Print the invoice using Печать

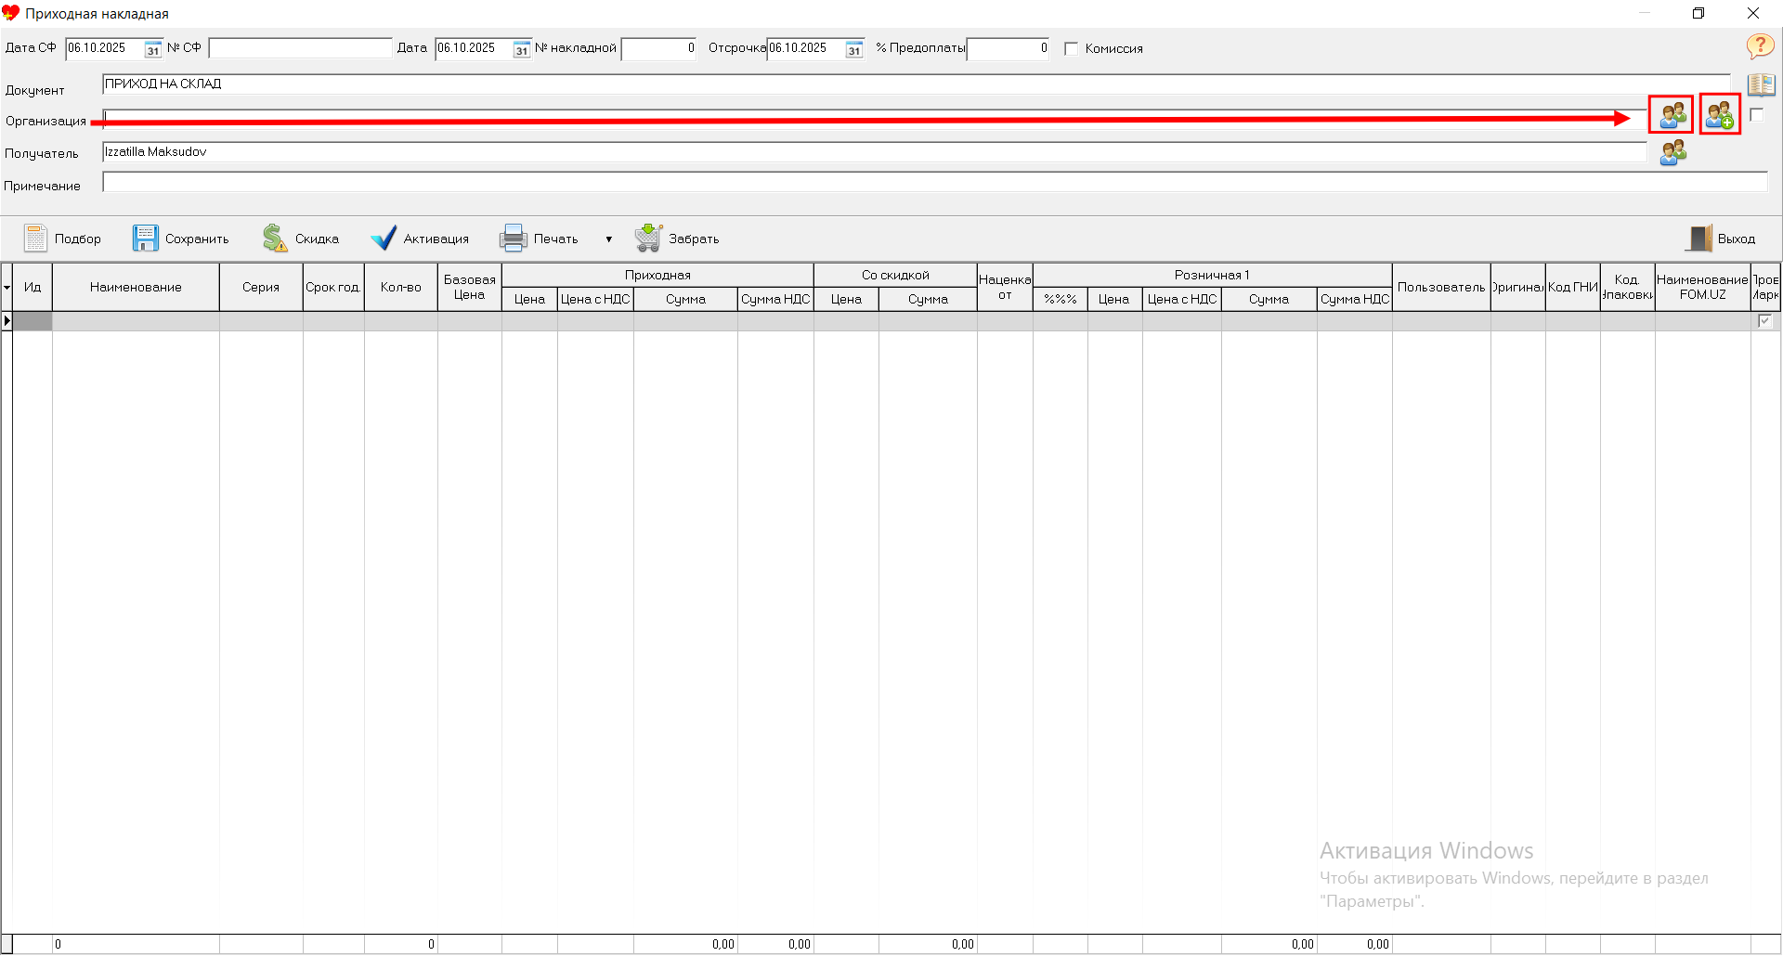[539, 239]
